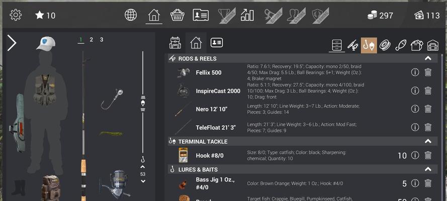Filter by fishing line spool icon

coord(385,45)
